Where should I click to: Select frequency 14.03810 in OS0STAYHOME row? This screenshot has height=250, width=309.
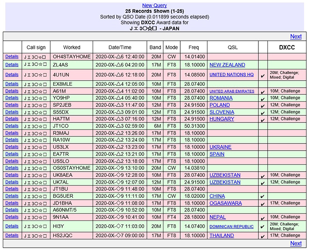pos(194,168)
